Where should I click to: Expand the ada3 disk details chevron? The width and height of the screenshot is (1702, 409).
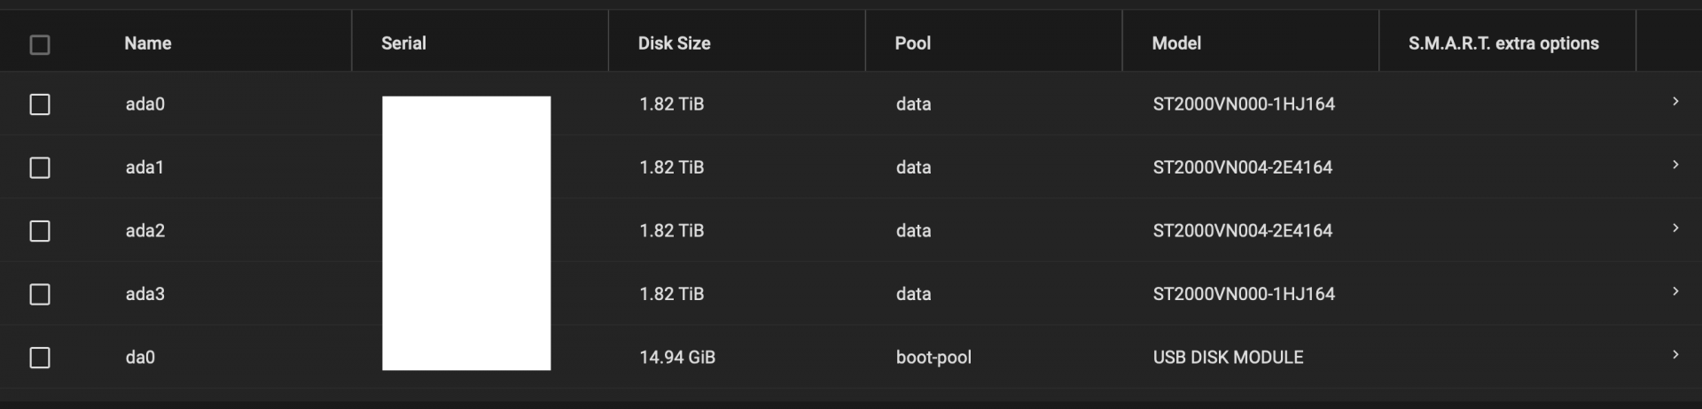pos(1675,291)
